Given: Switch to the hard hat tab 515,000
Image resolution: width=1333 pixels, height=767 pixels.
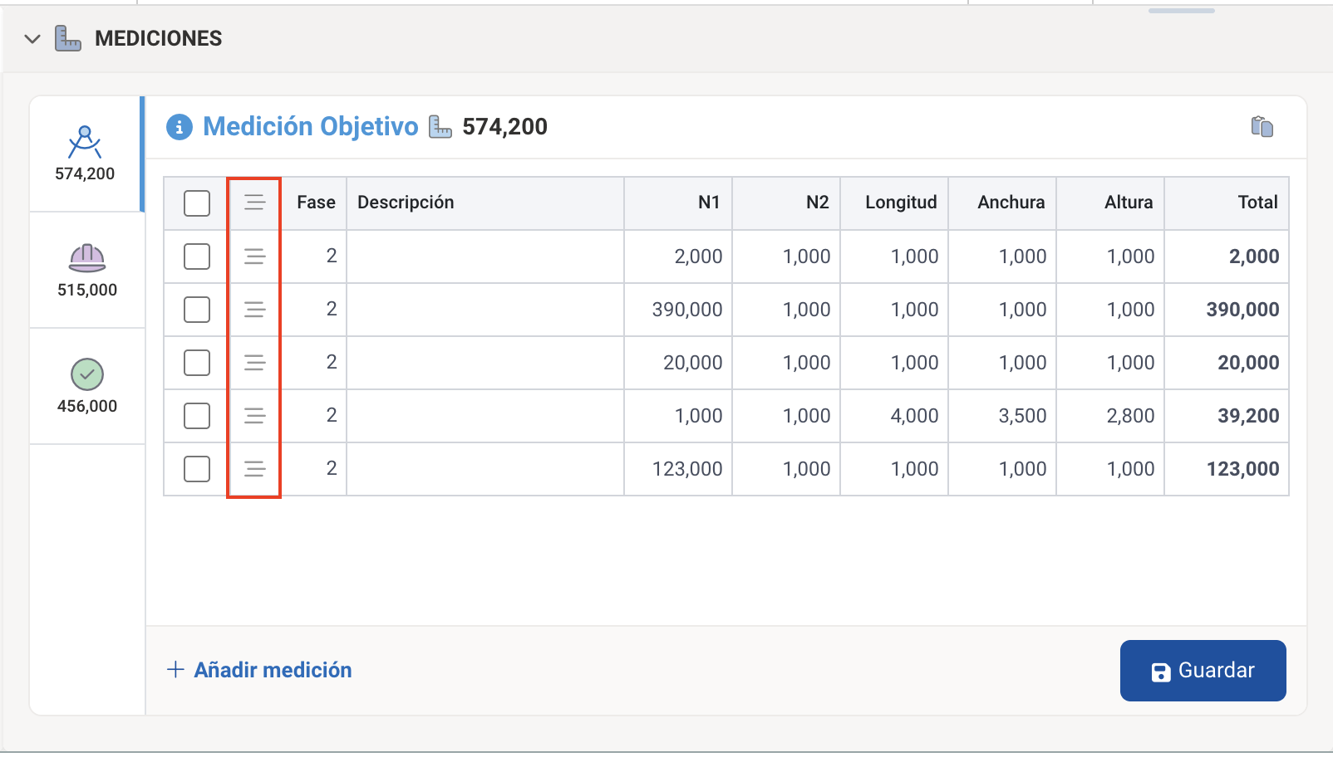Looking at the screenshot, I should 87,270.
